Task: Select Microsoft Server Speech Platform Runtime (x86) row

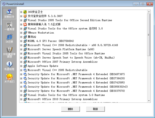Action: (x=61, y=49)
